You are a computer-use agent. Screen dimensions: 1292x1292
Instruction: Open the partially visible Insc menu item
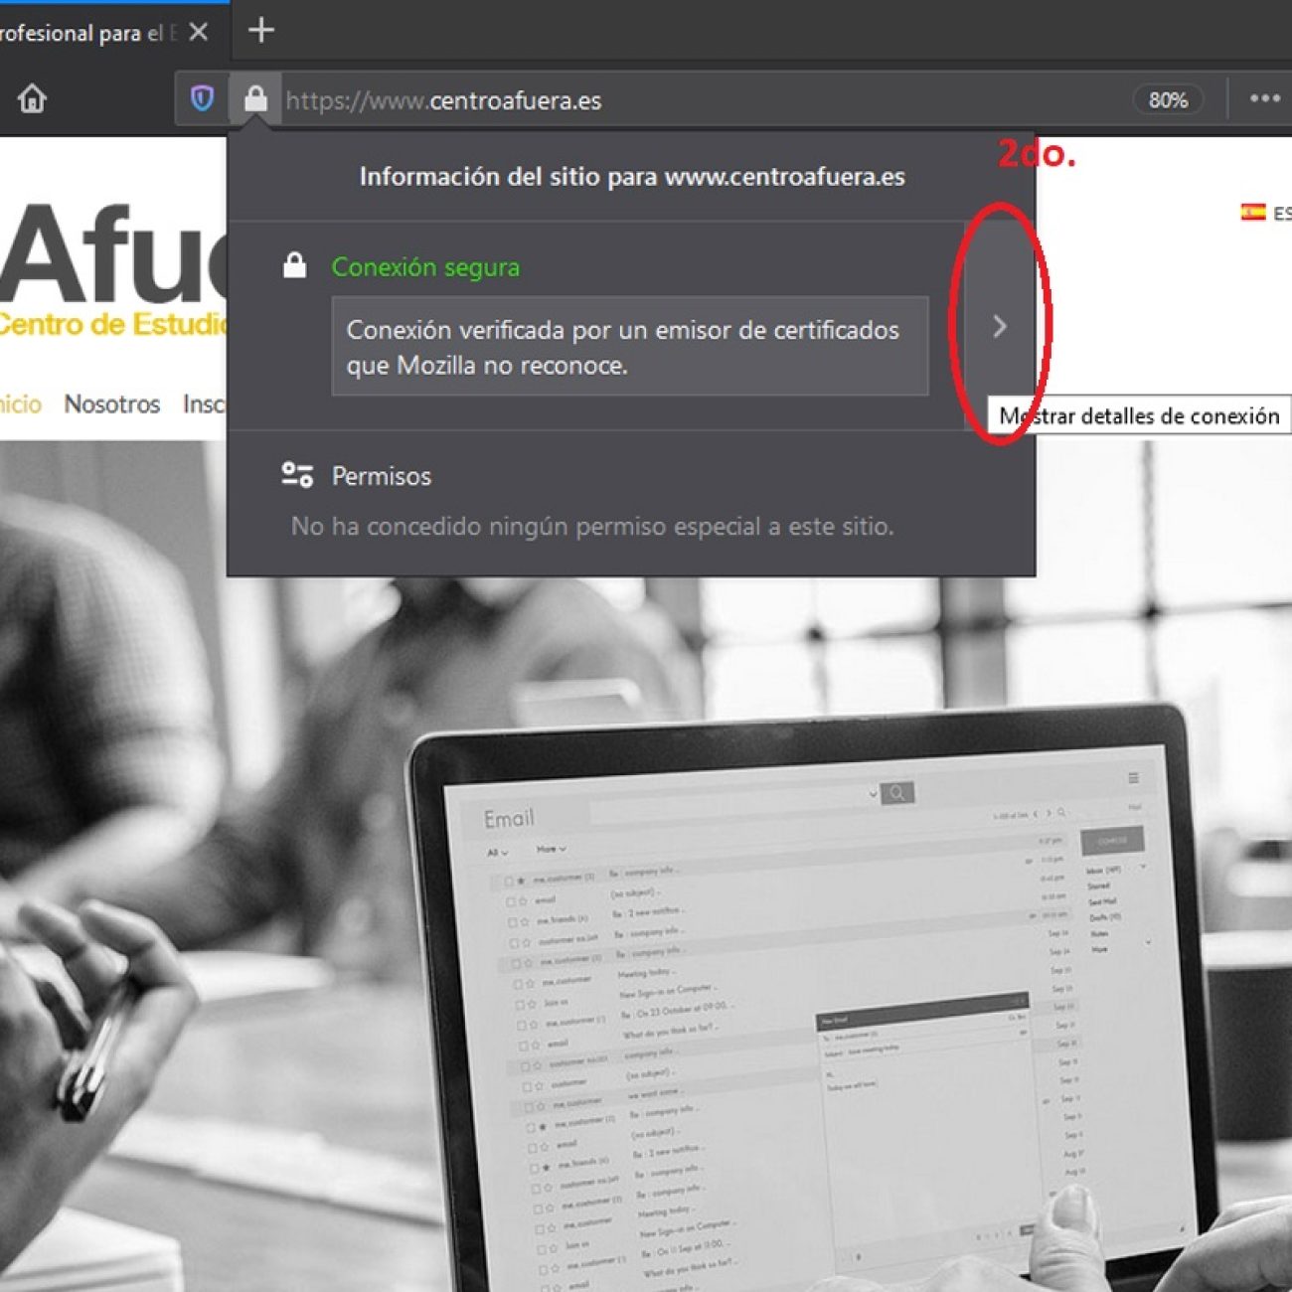click(x=203, y=404)
